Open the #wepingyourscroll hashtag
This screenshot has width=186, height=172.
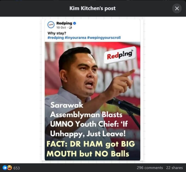(104, 38)
